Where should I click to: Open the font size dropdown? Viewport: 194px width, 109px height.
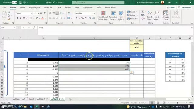pyautogui.click(x=38, y=13)
